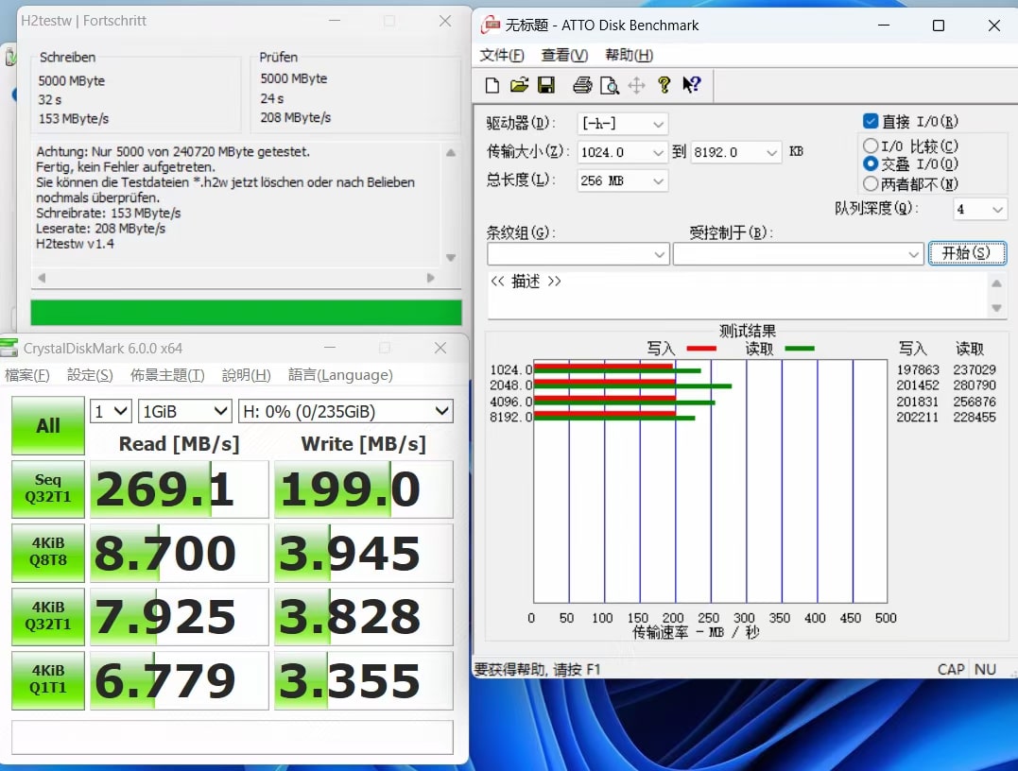Image resolution: width=1018 pixels, height=771 pixels.
Task: Click H2testw log scroll right arrow
Action: point(430,278)
